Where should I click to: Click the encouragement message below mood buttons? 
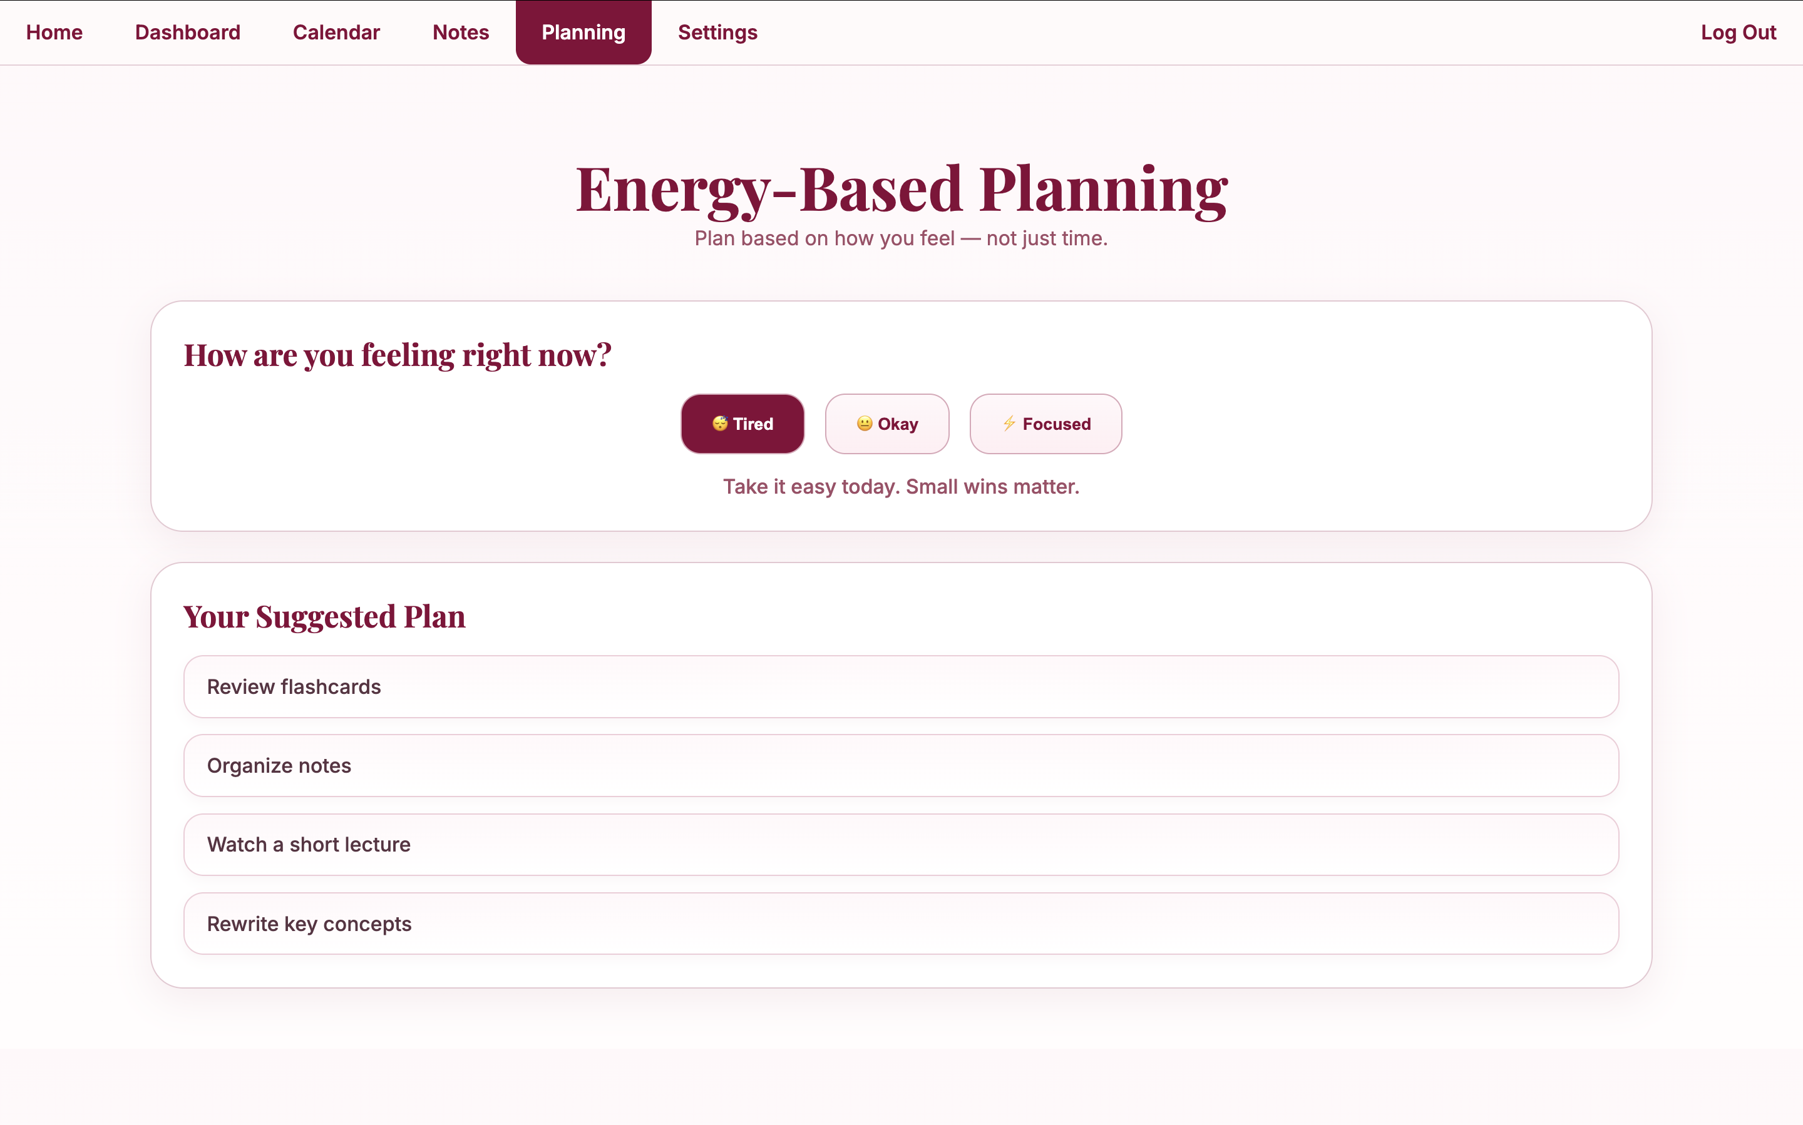pyautogui.click(x=901, y=486)
